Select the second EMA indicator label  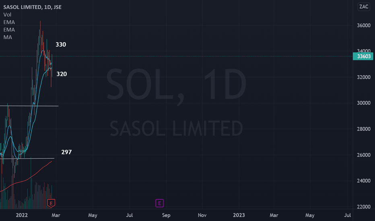[9, 30]
